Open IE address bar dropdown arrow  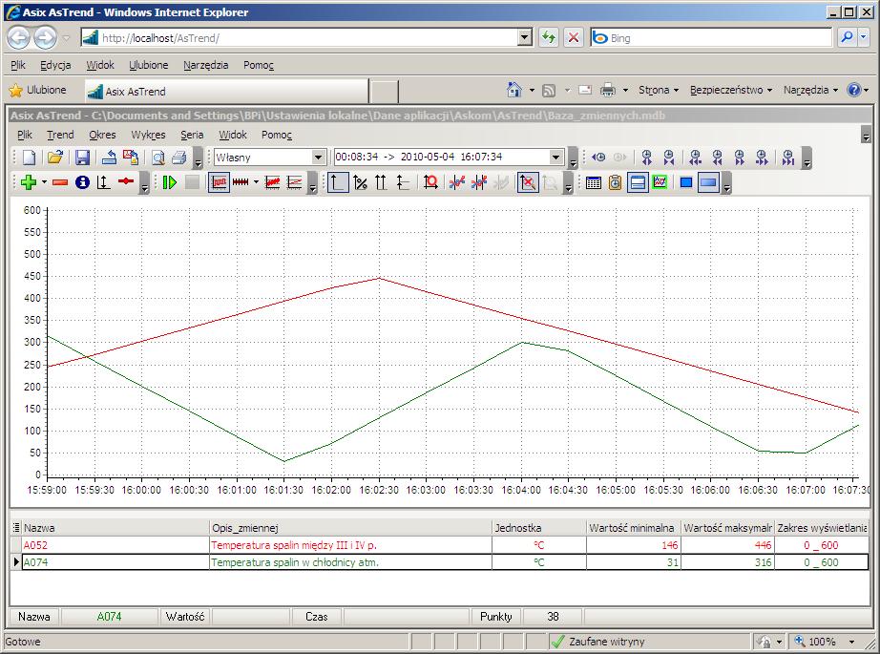[x=525, y=37]
